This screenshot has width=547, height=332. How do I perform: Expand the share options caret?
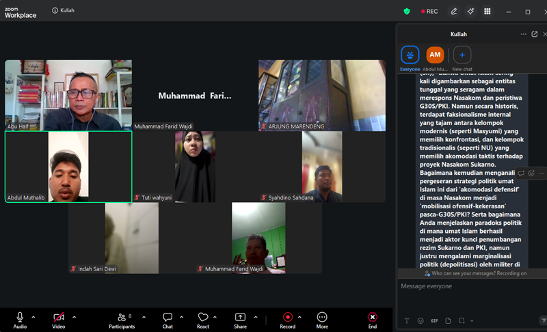coord(256,317)
